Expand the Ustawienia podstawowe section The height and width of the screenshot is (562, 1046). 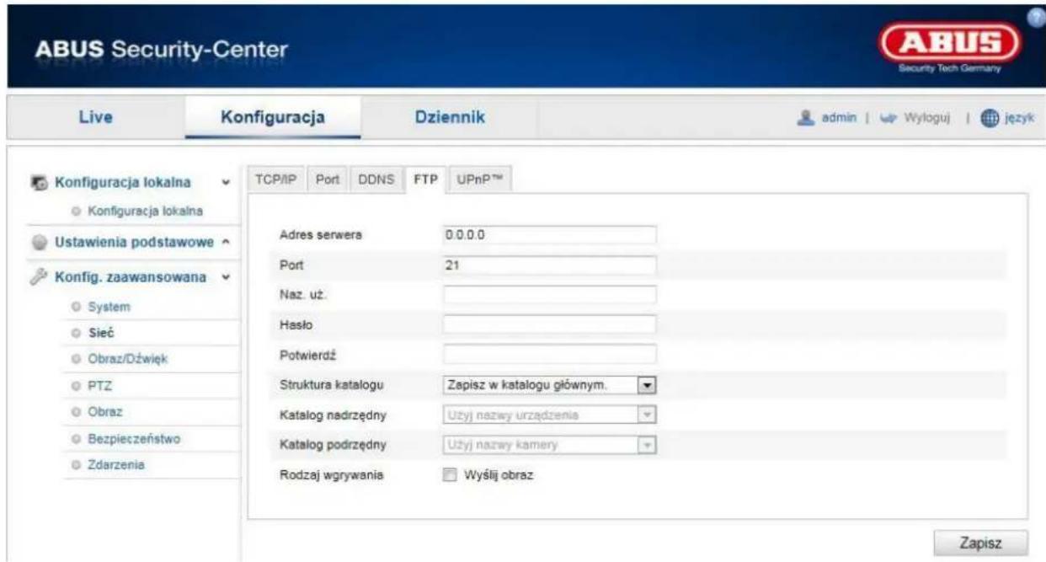[226, 243]
